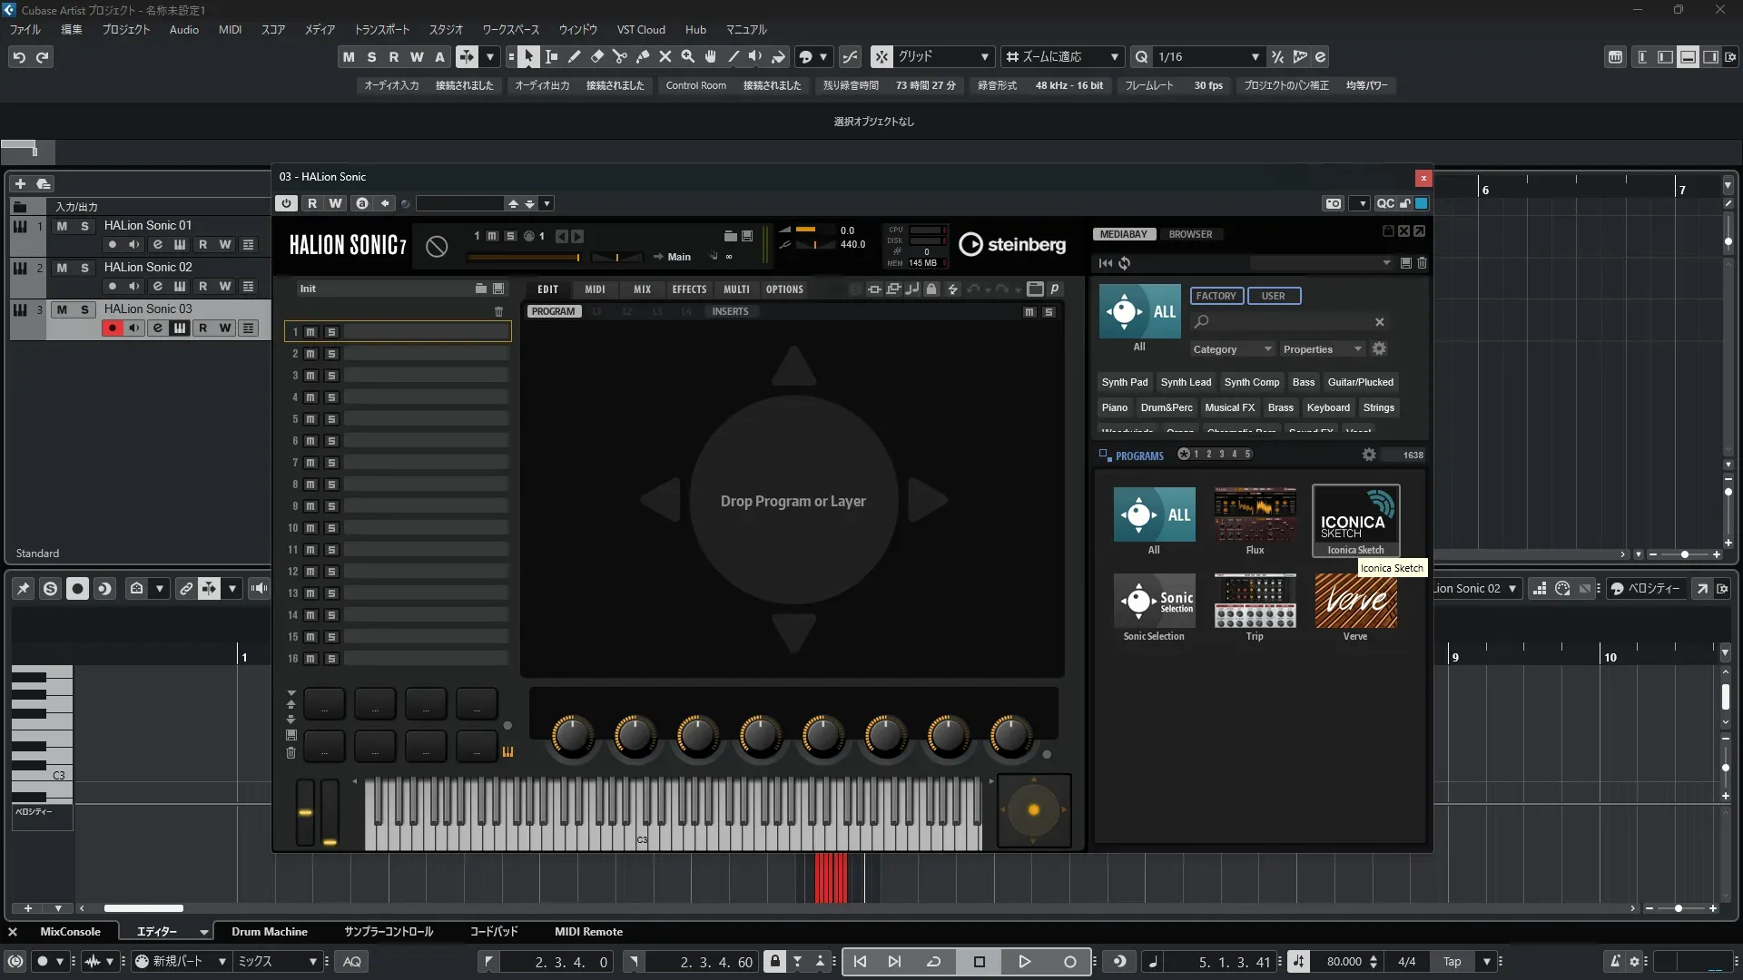Click the transport Play button
The height and width of the screenshot is (980, 1743).
click(x=1024, y=962)
